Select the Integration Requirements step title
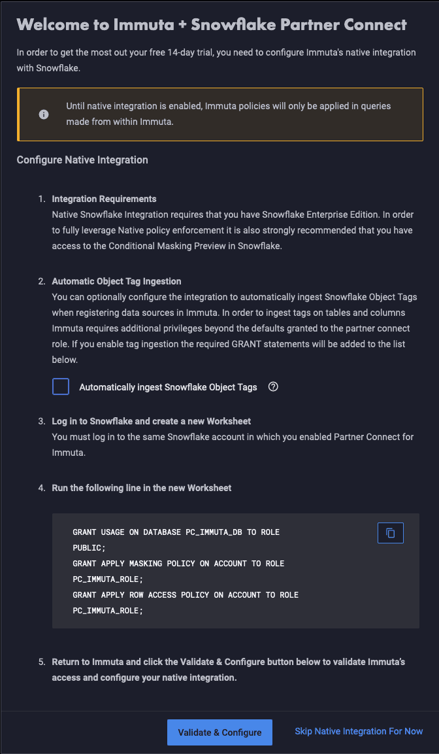The height and width of the screenshot is (754, 439). tap(105, 199)
